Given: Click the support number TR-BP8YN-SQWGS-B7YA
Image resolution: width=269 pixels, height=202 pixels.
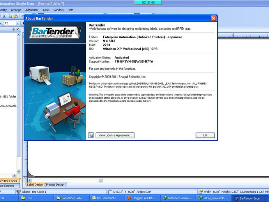Looking at the screenshot, I should pyautogui.click(x=134, y=62).
